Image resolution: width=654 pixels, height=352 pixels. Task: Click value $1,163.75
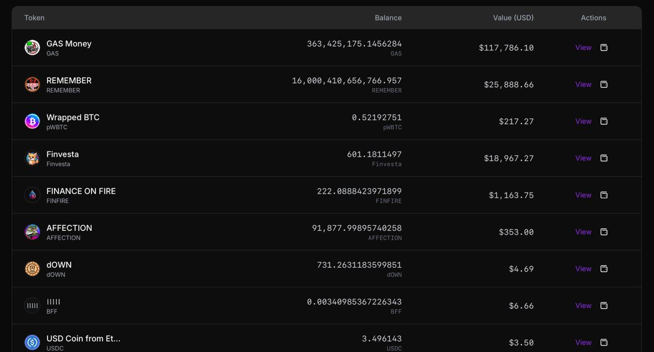(x=511, y=195)
